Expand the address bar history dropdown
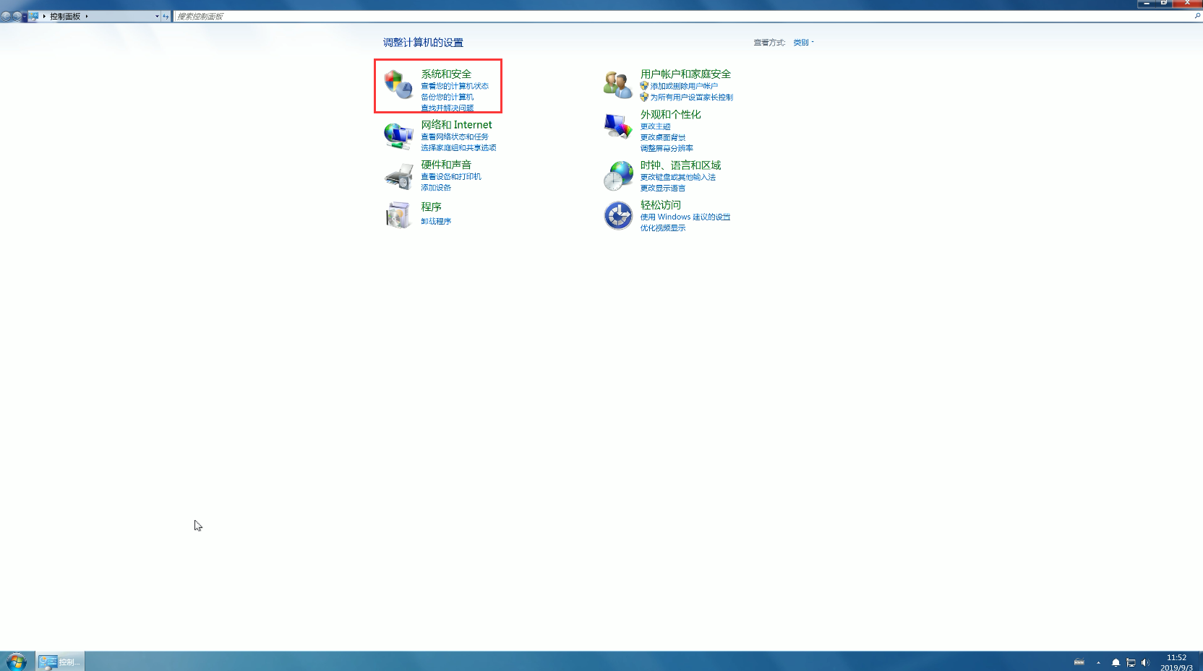The image size is (1203, 671). (x=157, y=16)
